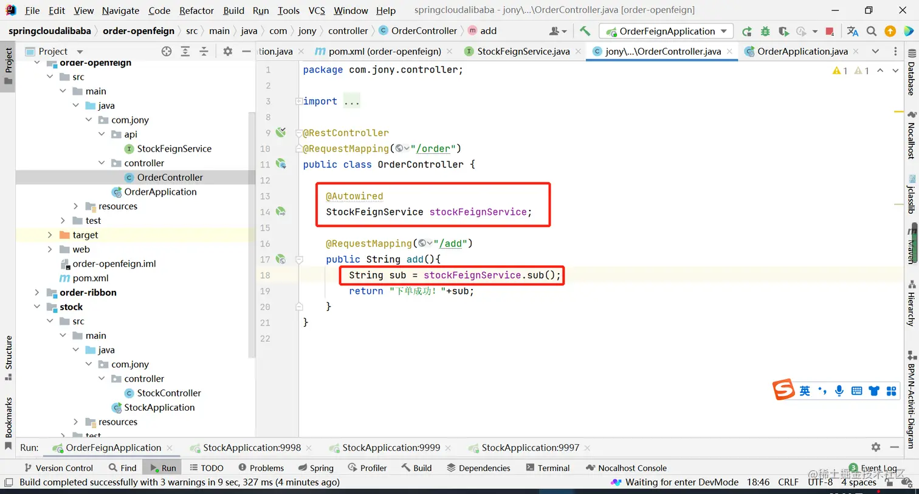Open the OrderFeignApplication run configuration dropdown
The height and width of the screenshot is (494, 919).
click(666, 31)
